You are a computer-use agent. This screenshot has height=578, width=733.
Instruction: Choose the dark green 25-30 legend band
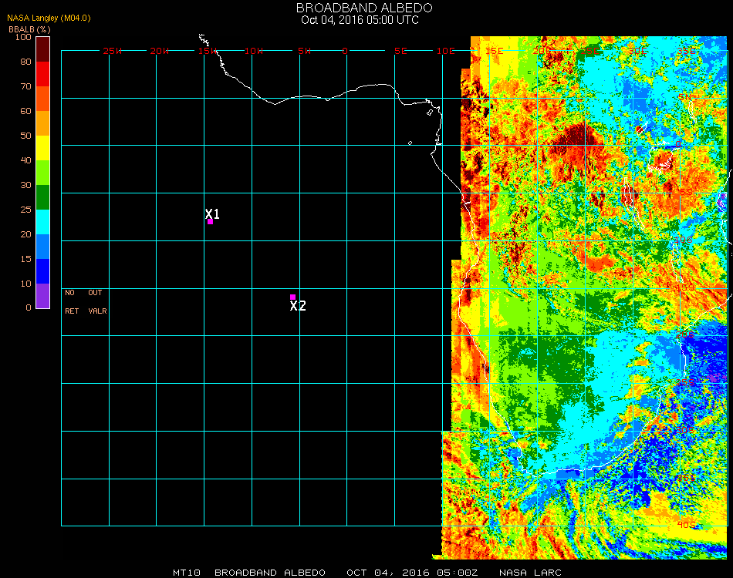click(x=42, y=197)
